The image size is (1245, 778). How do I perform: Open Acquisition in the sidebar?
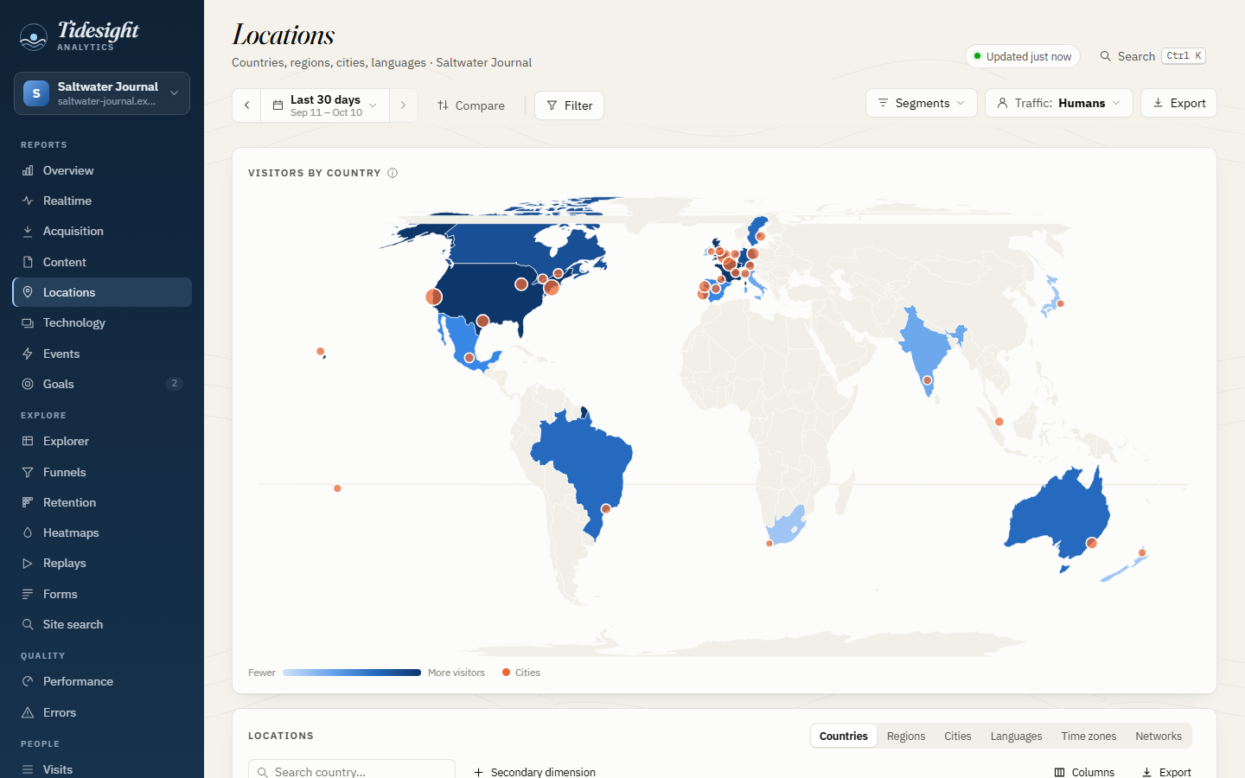pyautogui.click(x=102, y=231)
